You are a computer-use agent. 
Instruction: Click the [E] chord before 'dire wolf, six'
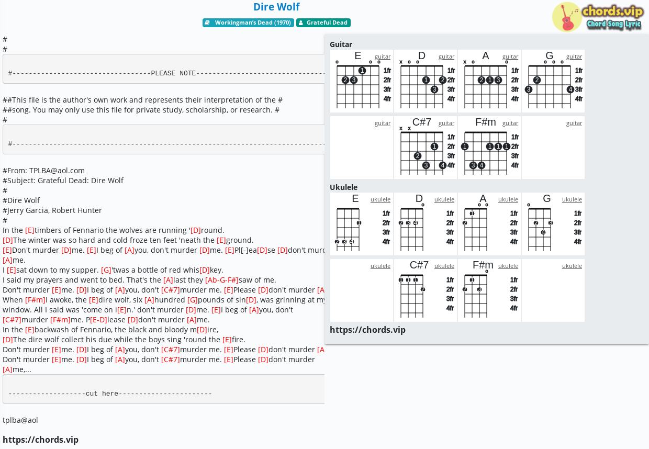pyautogui.click(x=94, y=300)
